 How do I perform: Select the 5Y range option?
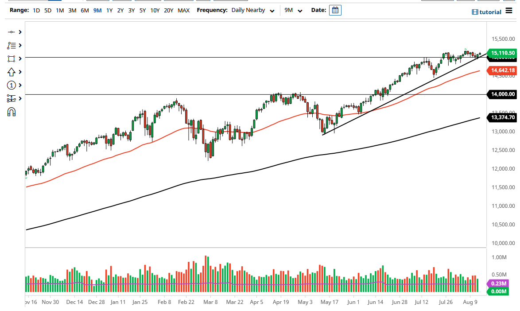click(142, 10)
